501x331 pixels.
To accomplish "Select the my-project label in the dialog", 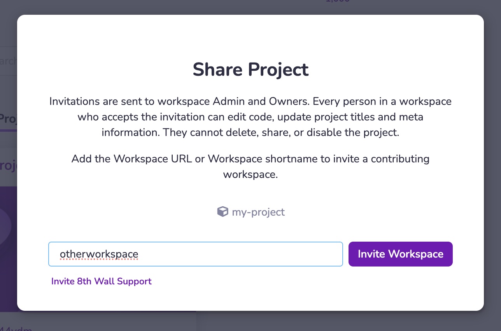I will click(258, 212).
